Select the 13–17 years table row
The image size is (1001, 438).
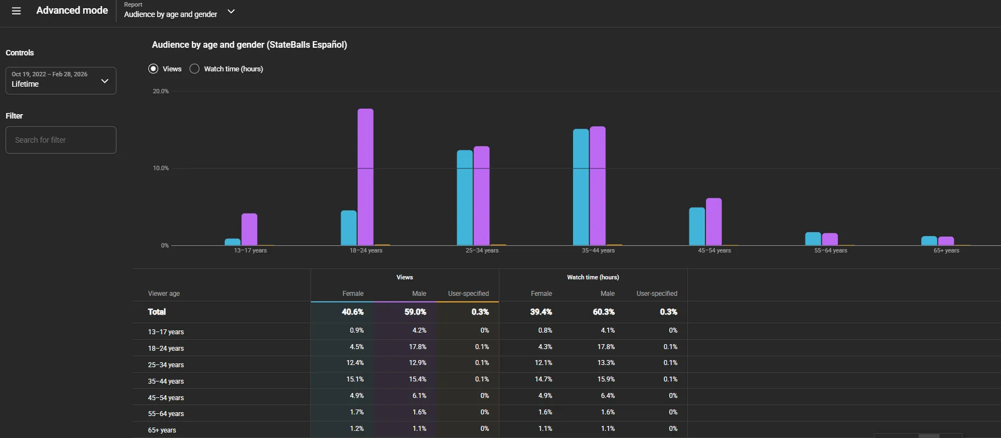[x=410, y=332]
